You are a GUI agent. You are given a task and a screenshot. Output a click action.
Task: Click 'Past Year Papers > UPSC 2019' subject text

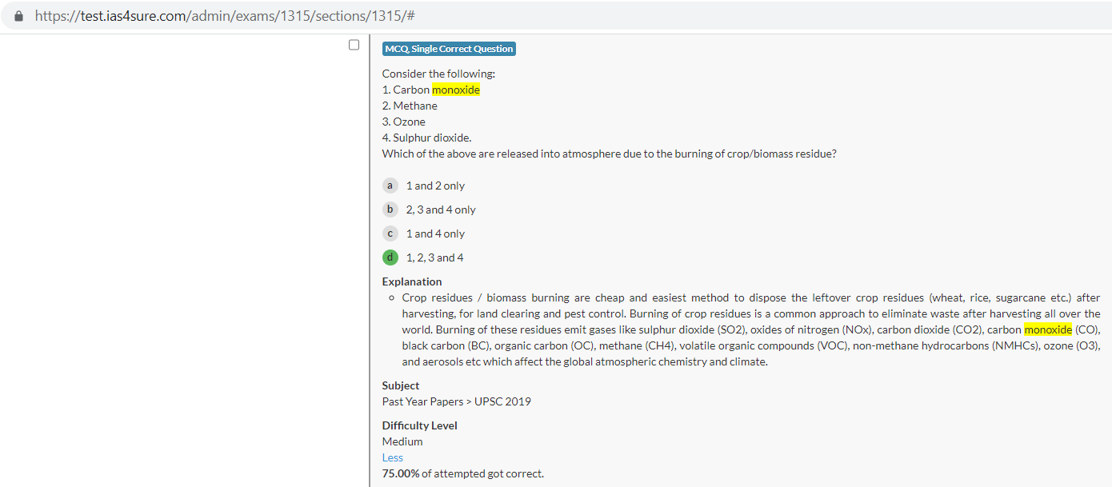(456, 401)
